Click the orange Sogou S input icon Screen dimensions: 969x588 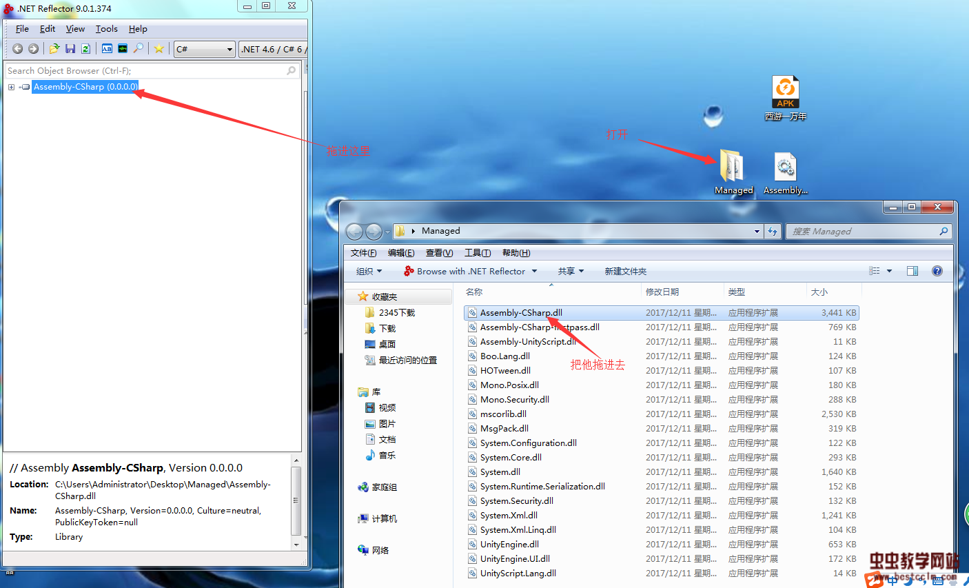coord(874,580)
